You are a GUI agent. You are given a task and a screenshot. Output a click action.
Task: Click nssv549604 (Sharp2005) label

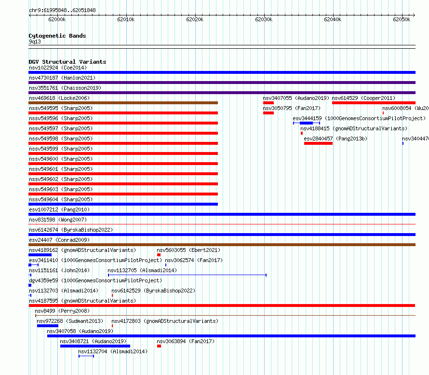[61, 199]
